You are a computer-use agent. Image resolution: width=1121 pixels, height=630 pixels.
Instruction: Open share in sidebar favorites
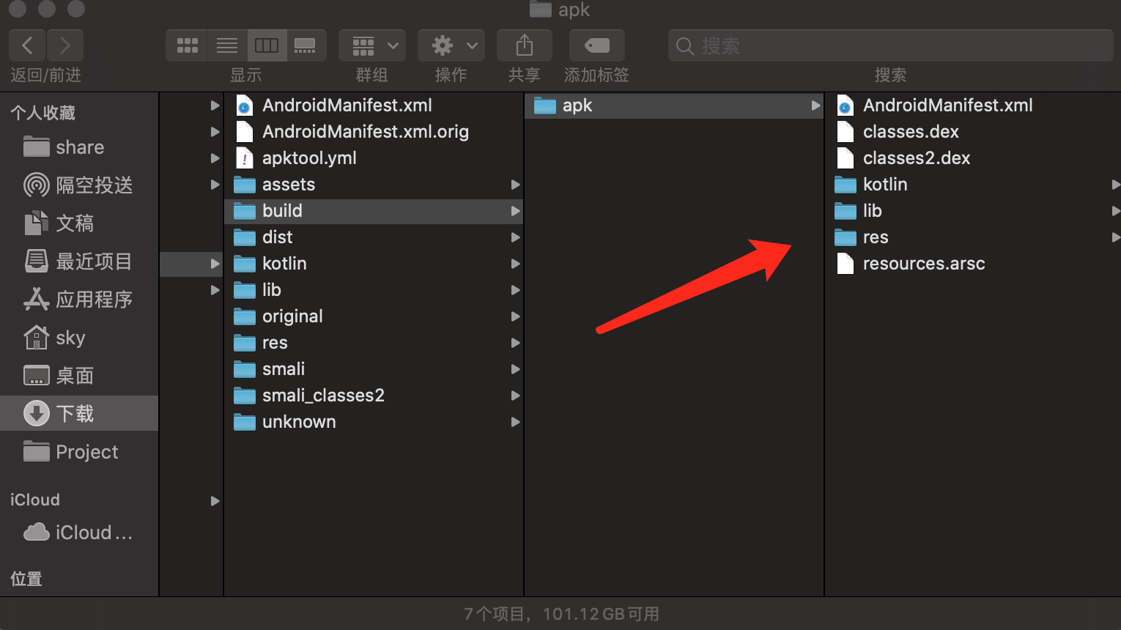pos(79,147)
